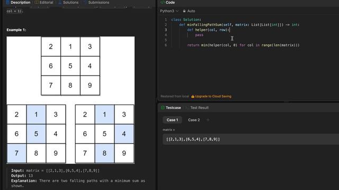This screenshot has width=339, height=190.
Task: Click the Testcase checkbox icon
Action: coord(163,108)
